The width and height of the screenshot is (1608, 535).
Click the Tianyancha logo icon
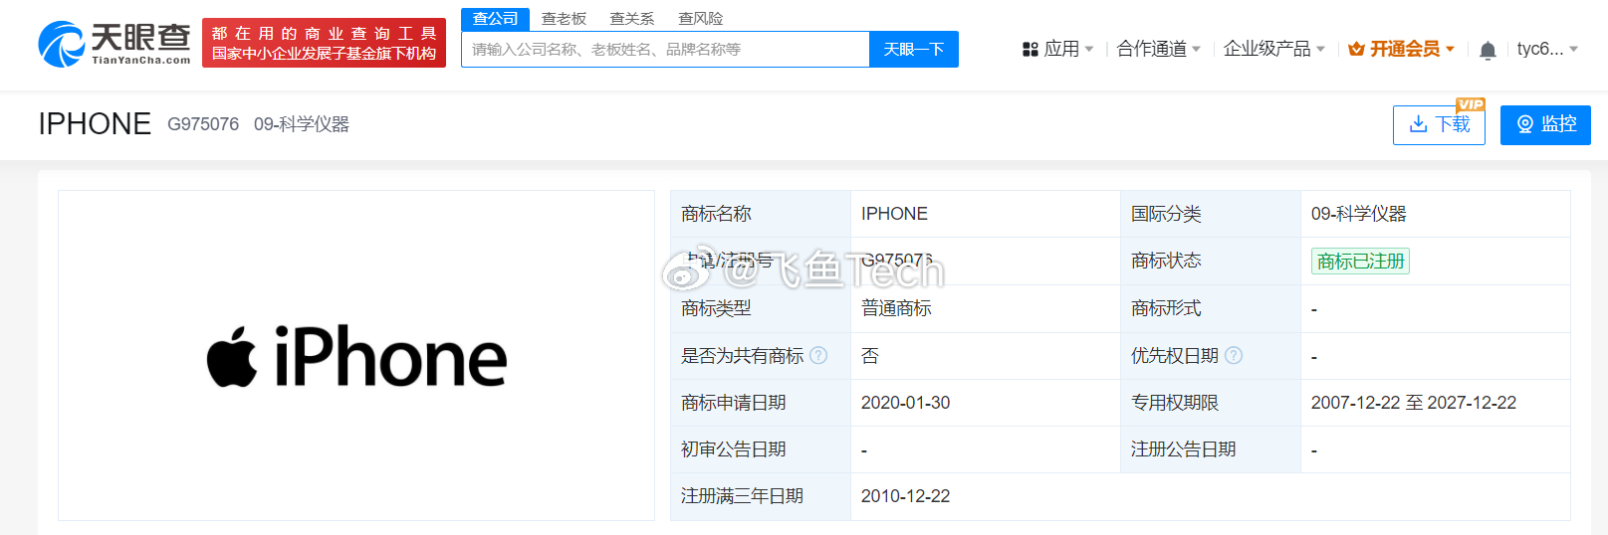[x=62, y=45]
